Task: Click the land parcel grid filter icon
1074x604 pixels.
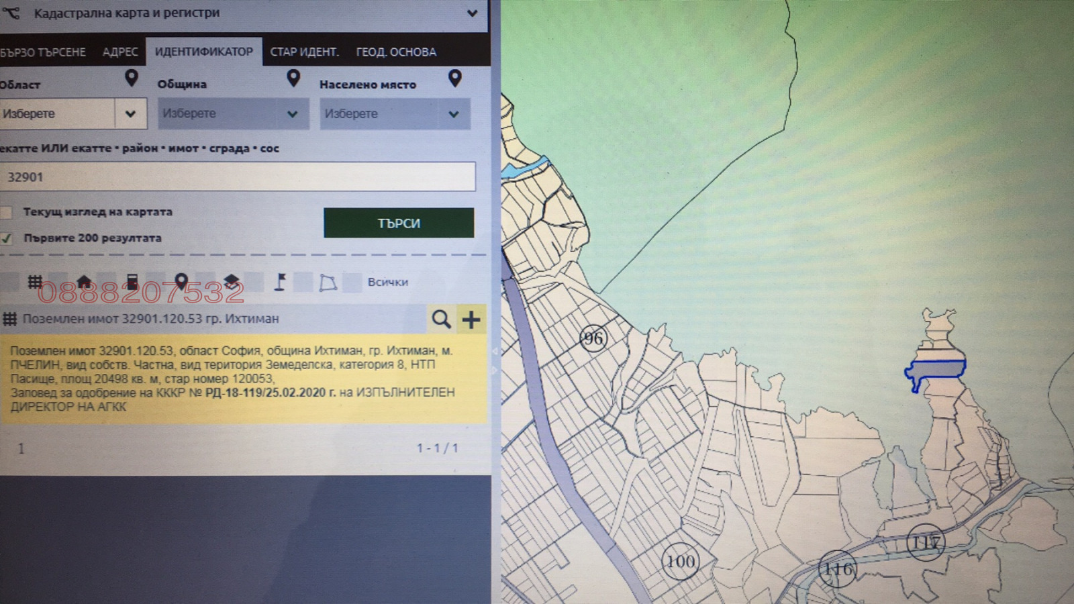Action: 35,282
